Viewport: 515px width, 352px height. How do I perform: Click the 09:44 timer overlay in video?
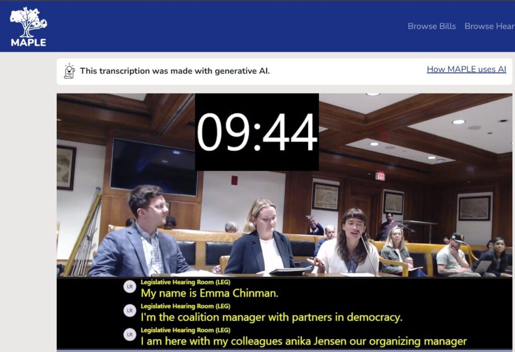(x=256, y=132)
